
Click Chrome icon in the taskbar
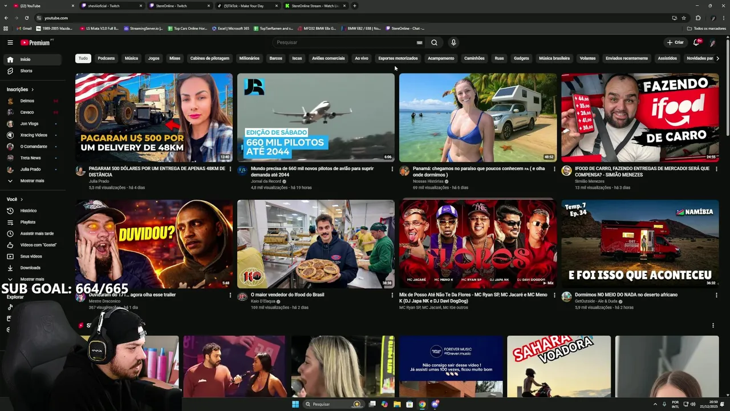click(x=422, y=404)
